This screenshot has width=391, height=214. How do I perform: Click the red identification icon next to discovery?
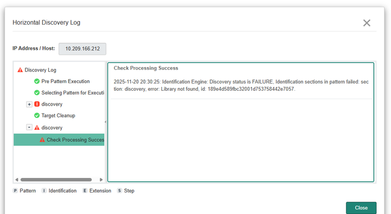click(37, 104)
